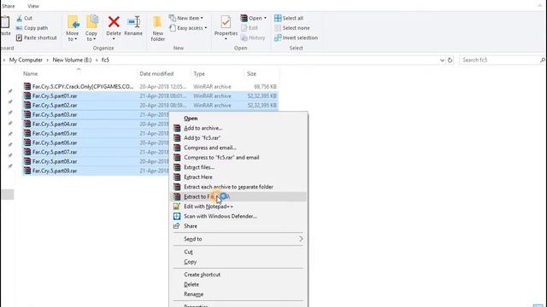Choose Extract files... in context menu
Viewport: 547px width, 307px height.
238,167
